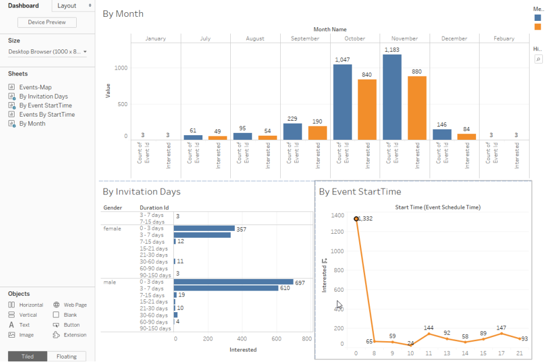The image size is (547, 362).
Task: Switch object placement to Tiled
Action: pyautogui.click(x=27, y=356)
